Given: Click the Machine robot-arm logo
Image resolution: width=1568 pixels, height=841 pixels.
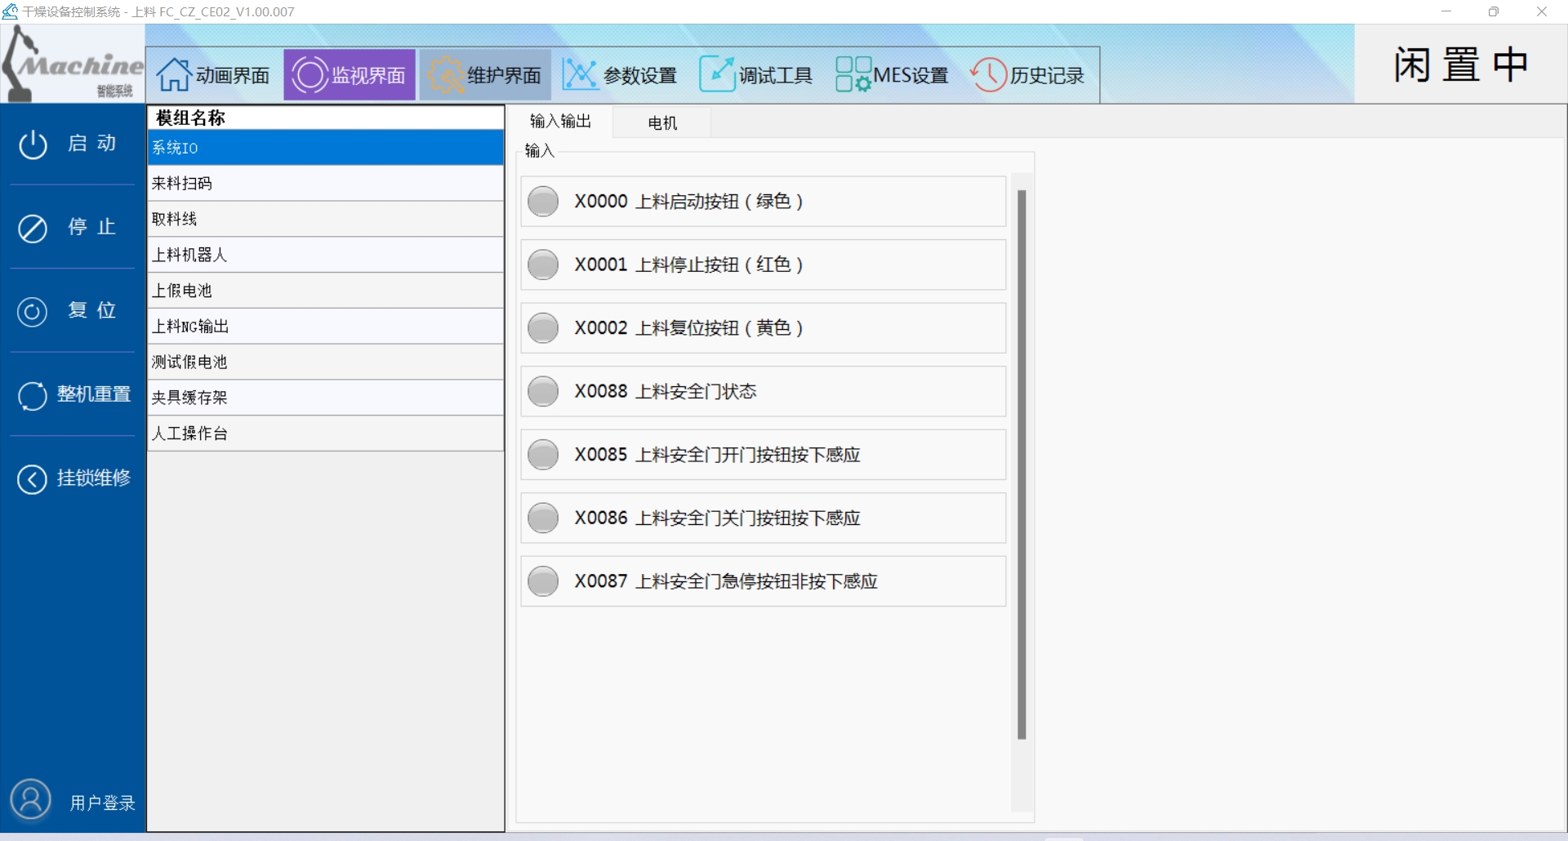Looking at the screenshot, I should point(72,64).
